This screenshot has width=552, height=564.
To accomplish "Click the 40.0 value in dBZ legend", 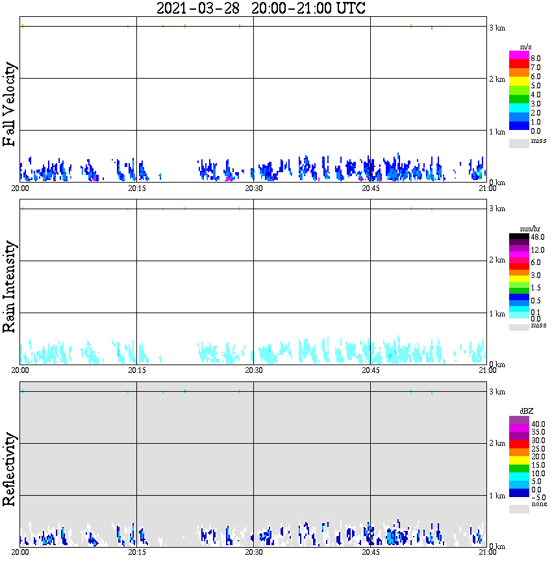I will [x=538, y=424].
